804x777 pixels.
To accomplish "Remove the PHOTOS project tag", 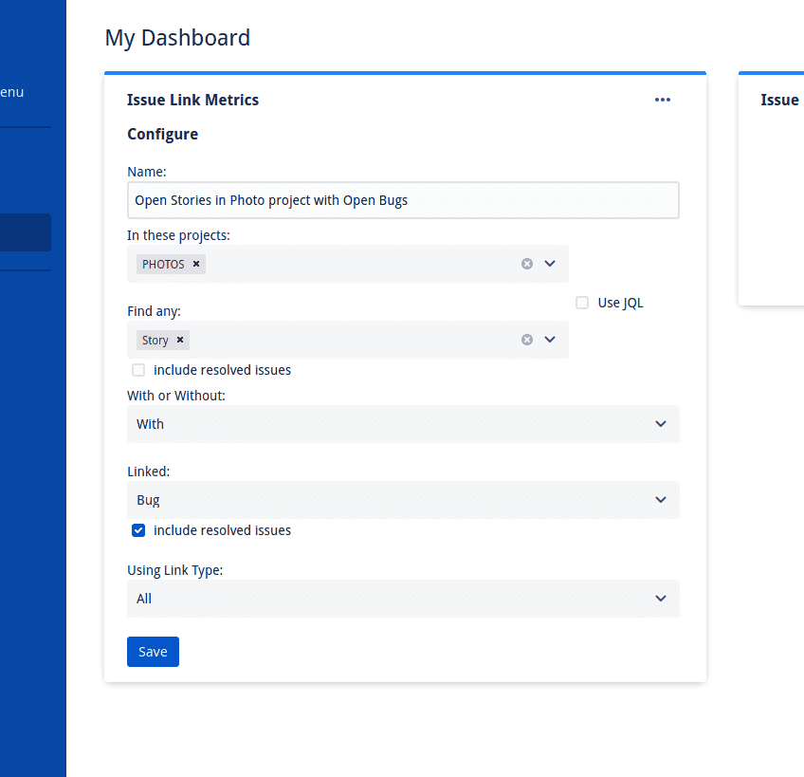I will coord(196,264).
